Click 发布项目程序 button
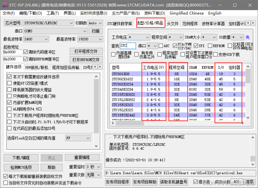The width and height of the screenshot is (258, 188). point(118,182)
